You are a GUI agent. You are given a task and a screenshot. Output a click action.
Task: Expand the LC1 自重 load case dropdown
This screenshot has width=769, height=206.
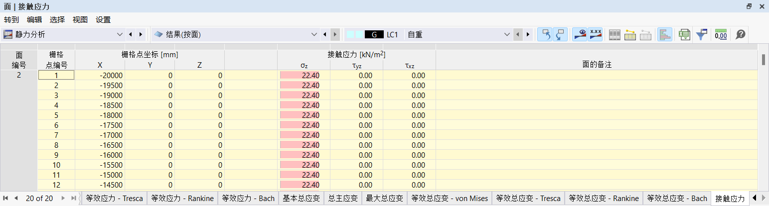[507, 34]
